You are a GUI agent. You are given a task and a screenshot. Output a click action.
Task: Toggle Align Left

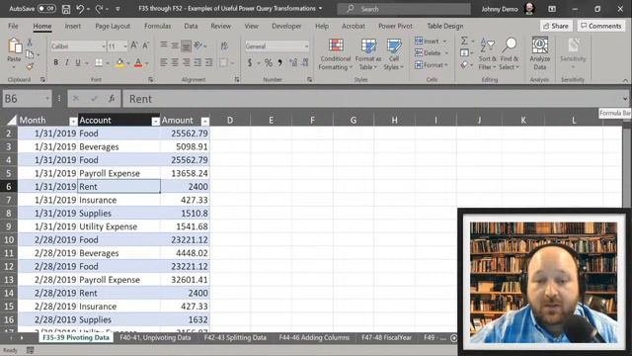pyautogui.click(x=163, y=62)
